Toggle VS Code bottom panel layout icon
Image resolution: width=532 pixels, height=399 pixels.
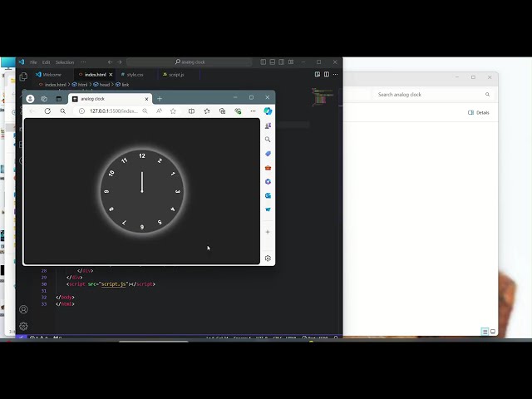[273, 62]
